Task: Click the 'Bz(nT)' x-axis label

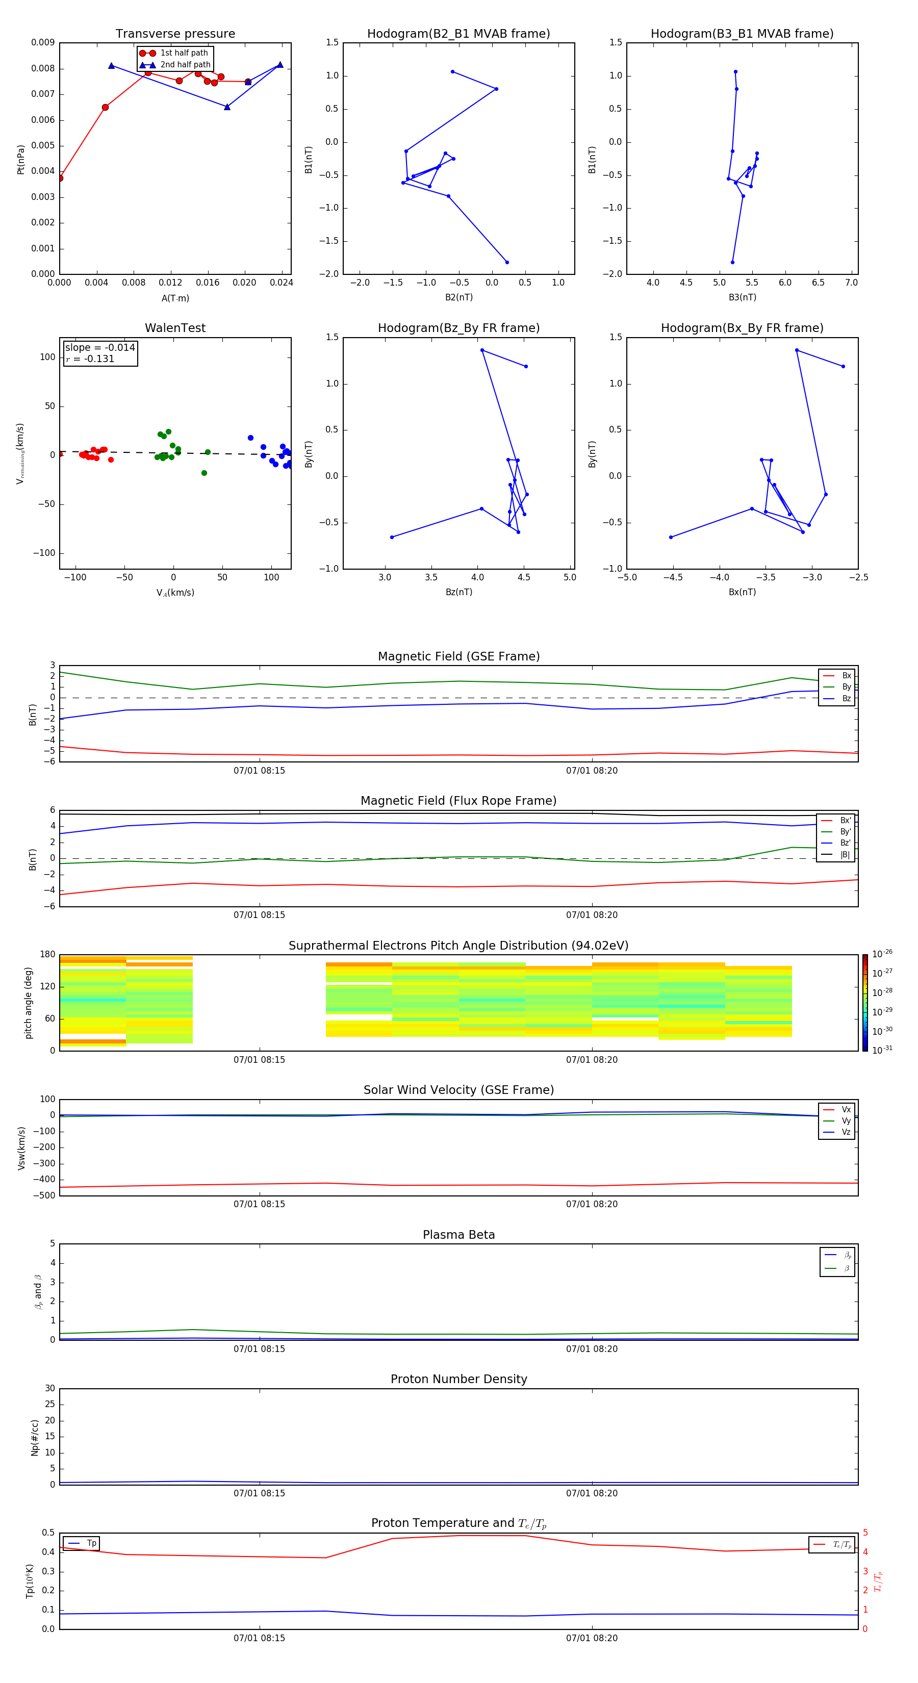Action: (458, 592)
